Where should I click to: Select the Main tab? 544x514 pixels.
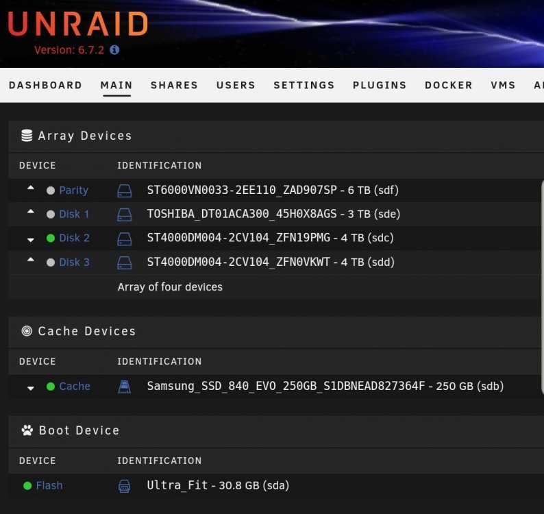[116, 85]
